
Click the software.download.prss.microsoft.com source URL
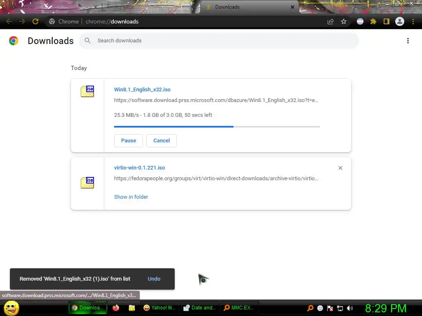pos(216,100)
